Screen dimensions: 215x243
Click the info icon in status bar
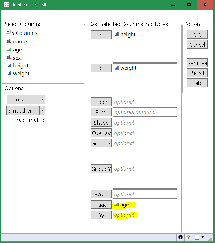(x=180, y=237)
